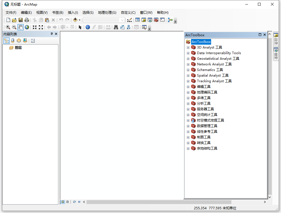Paste clipboard contents icon
This screenshot has width=281, height=213.
pos(47,20)
